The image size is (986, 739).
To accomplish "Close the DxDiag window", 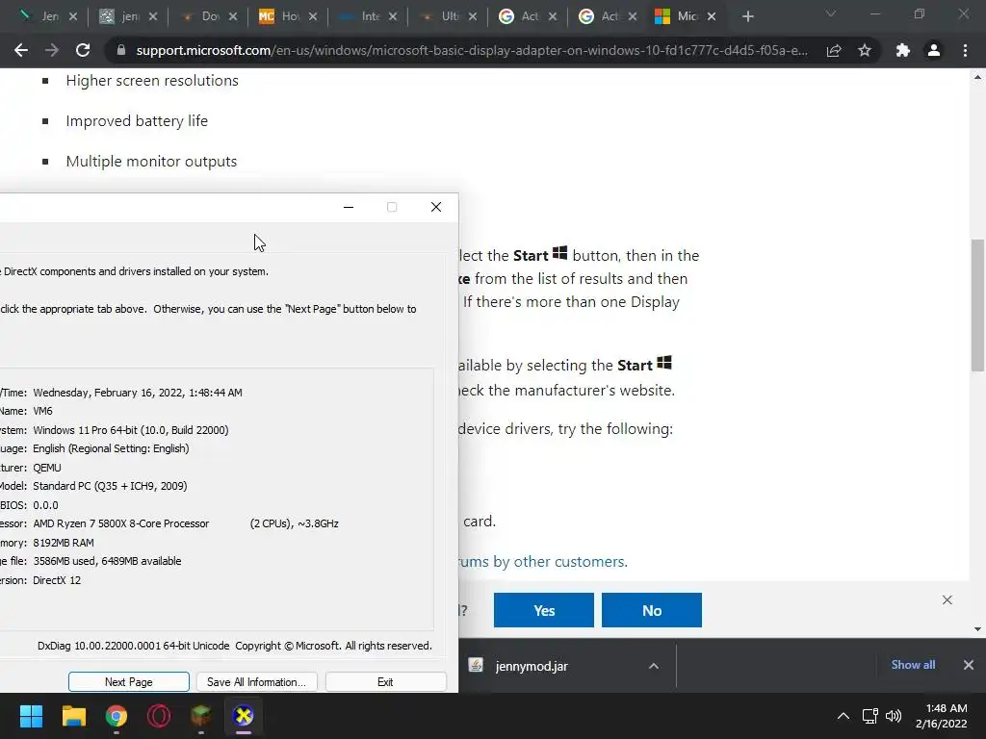I will tap(436, 207).
